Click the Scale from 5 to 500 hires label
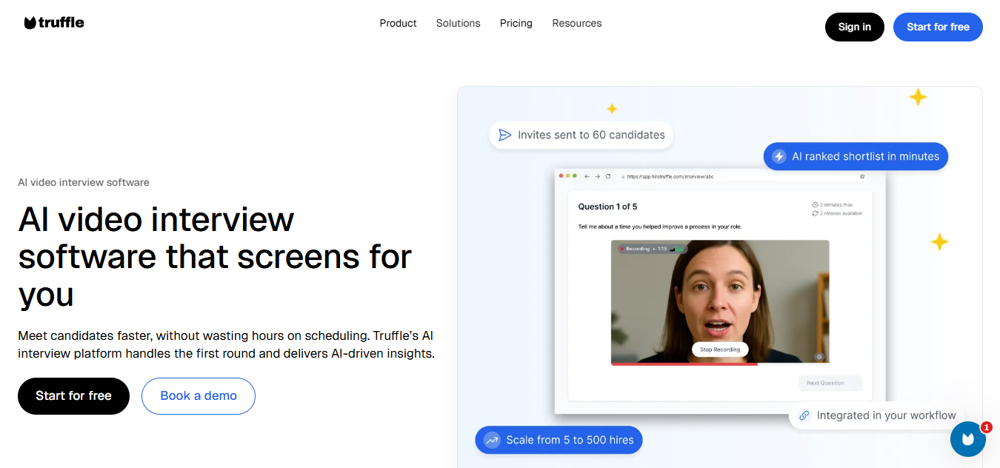1000x468 pixels. (570, 440)
